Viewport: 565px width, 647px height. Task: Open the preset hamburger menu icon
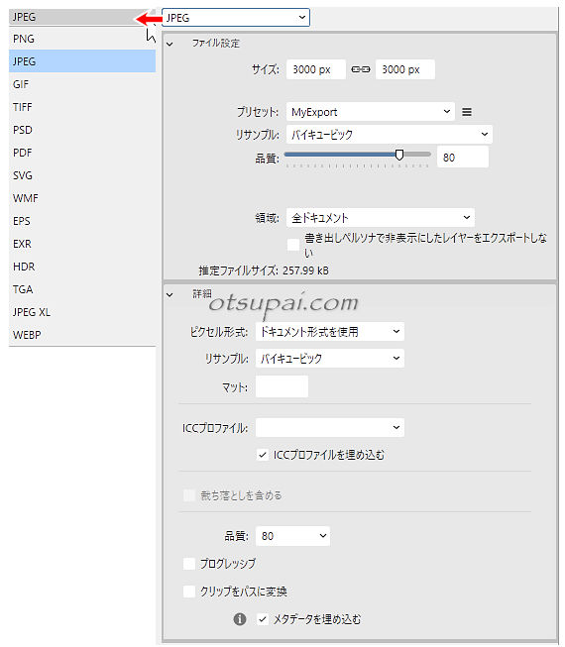tap(467, 112)
